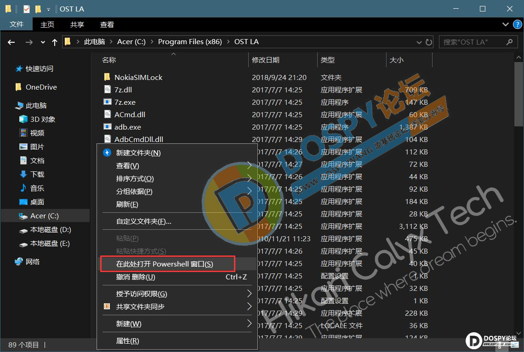
Task: Click Program Files (x86) in breadcrumb path
Action: pos(189,42)
